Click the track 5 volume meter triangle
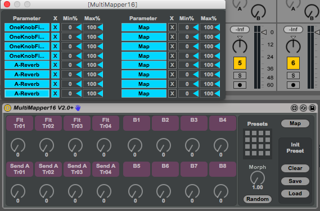 (x=264, y=32)
